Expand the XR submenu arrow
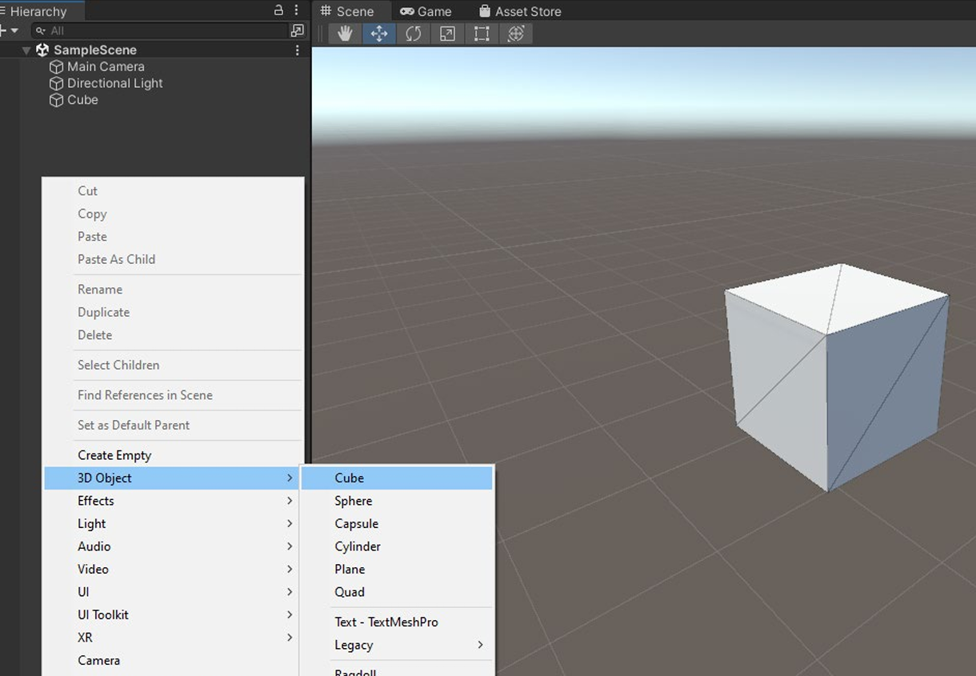The width and height of the screenshot is (976, 676). point(290,638)
